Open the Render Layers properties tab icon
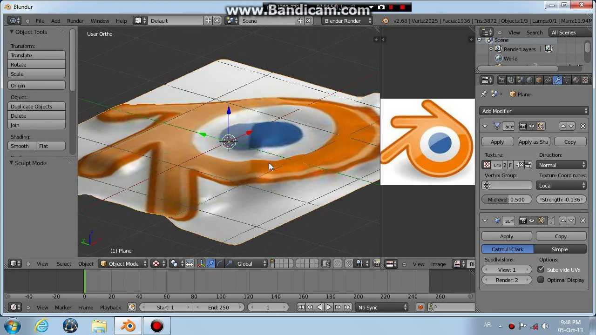The image size is (596, 335). 511,80
